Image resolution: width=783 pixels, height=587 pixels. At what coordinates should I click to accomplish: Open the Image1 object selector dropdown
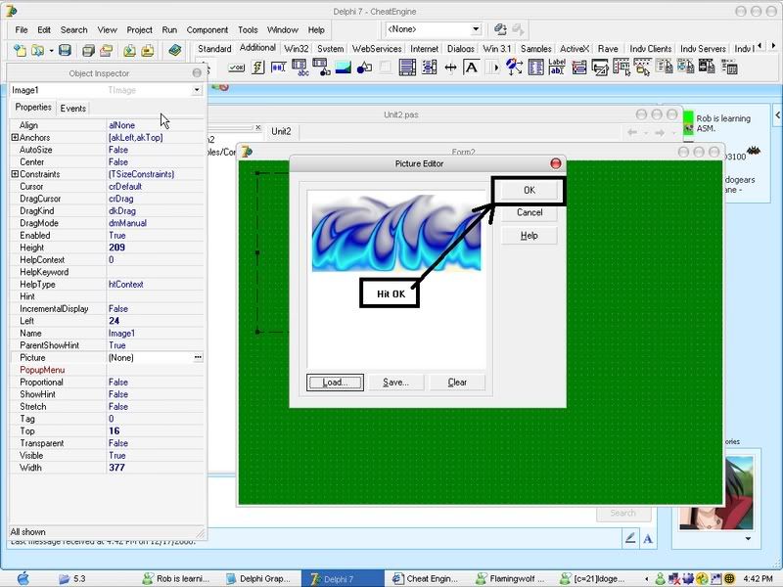coord(197,90)
